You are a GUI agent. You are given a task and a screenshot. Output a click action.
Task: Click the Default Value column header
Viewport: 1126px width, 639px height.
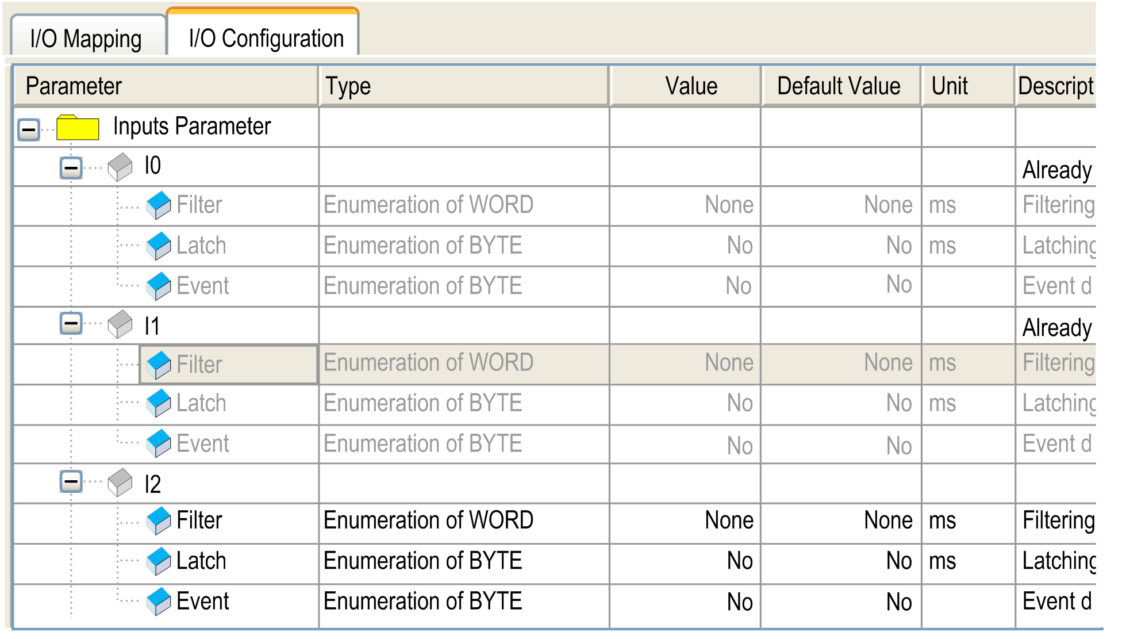(839, 86)
